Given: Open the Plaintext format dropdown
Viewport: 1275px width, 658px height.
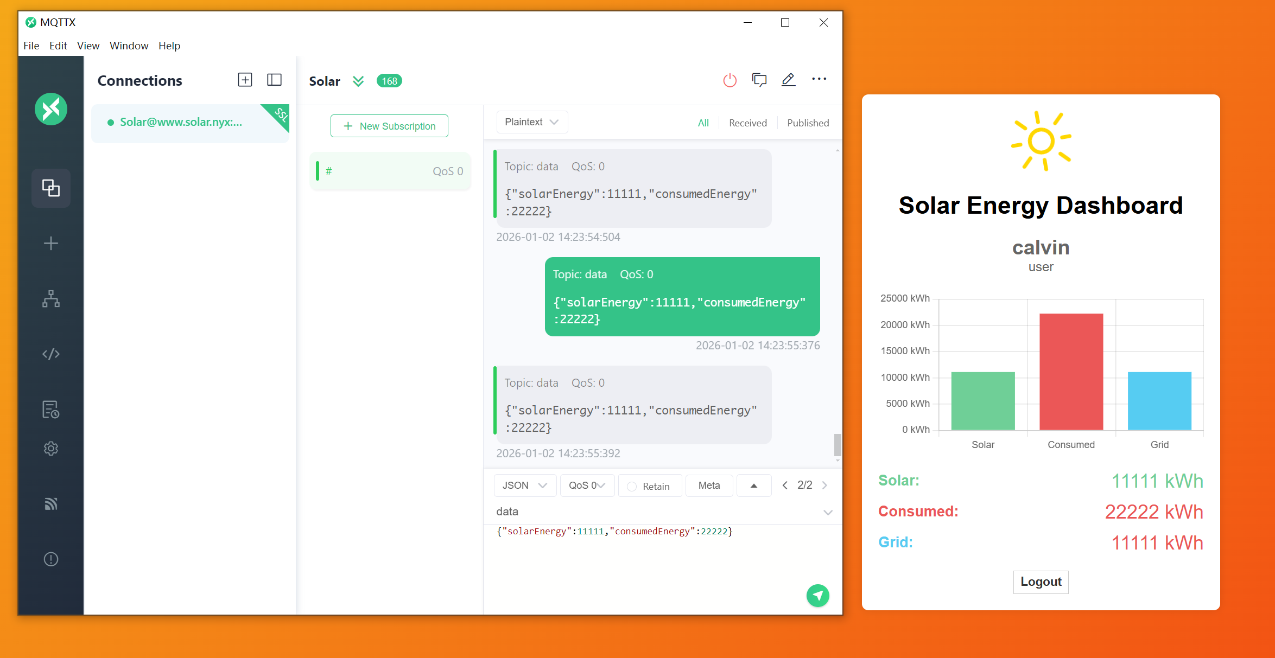Looking at the screenshot, I should pyautogui.click(x=531, y=122).
